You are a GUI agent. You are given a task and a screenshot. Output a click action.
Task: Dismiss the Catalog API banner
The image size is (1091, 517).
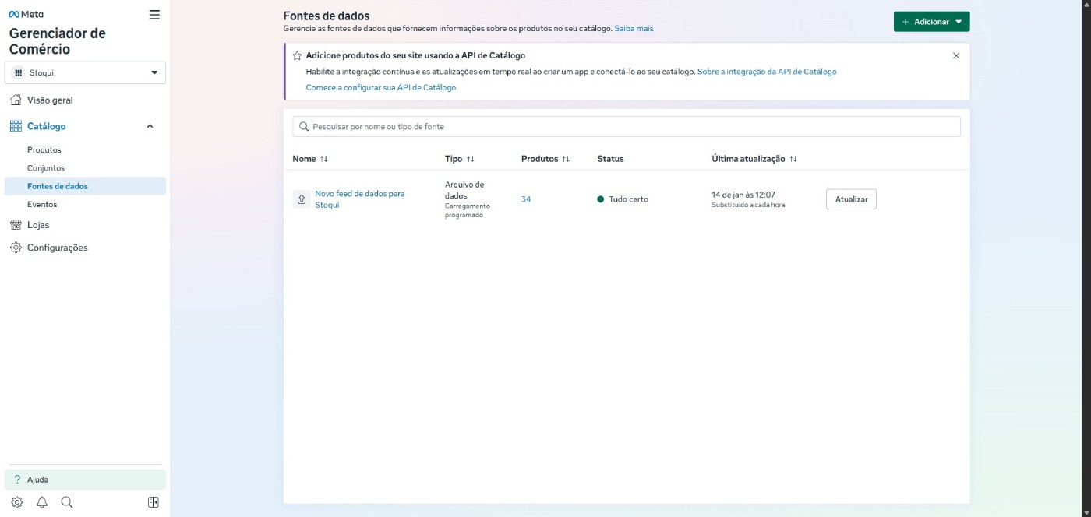pyautogui.click(x=956, y=56)
